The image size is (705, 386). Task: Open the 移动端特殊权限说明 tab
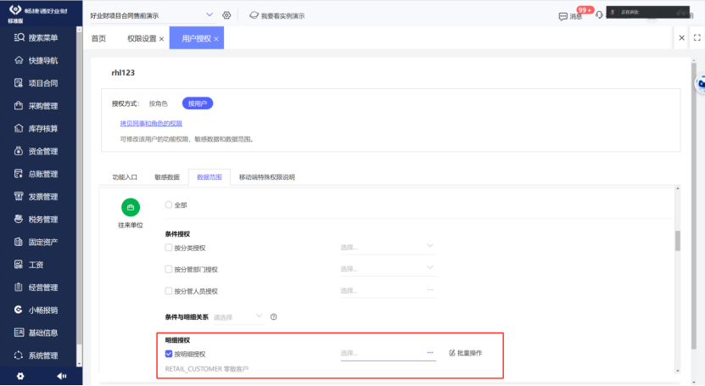point(266,177)
